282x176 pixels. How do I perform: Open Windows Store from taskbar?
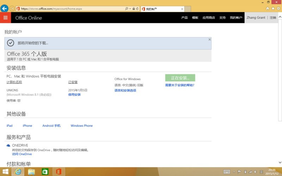point(45,172)
